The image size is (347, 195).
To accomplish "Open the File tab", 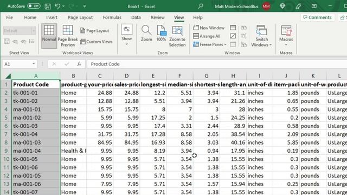I will click(x=9, y=17).
